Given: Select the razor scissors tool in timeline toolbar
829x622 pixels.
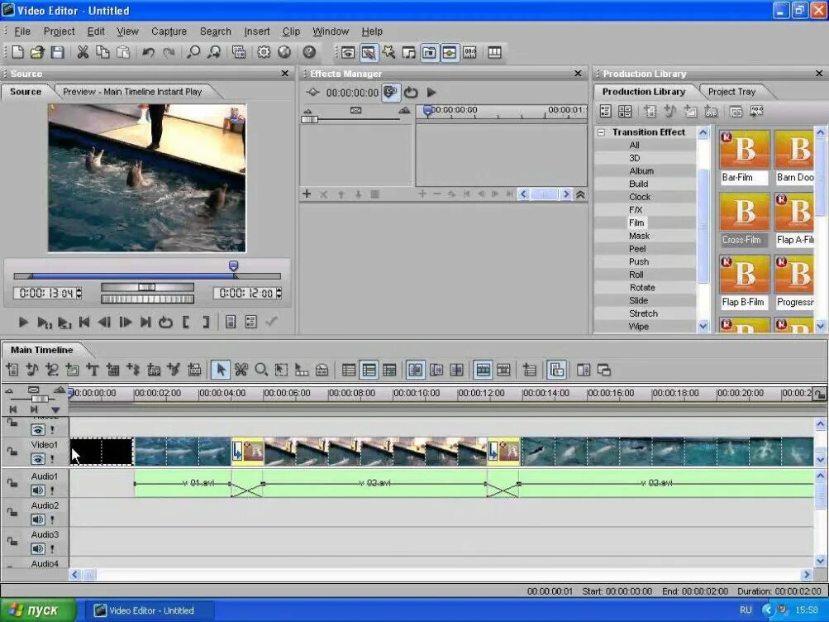Looking at the screenshot, I should [241, 370].
